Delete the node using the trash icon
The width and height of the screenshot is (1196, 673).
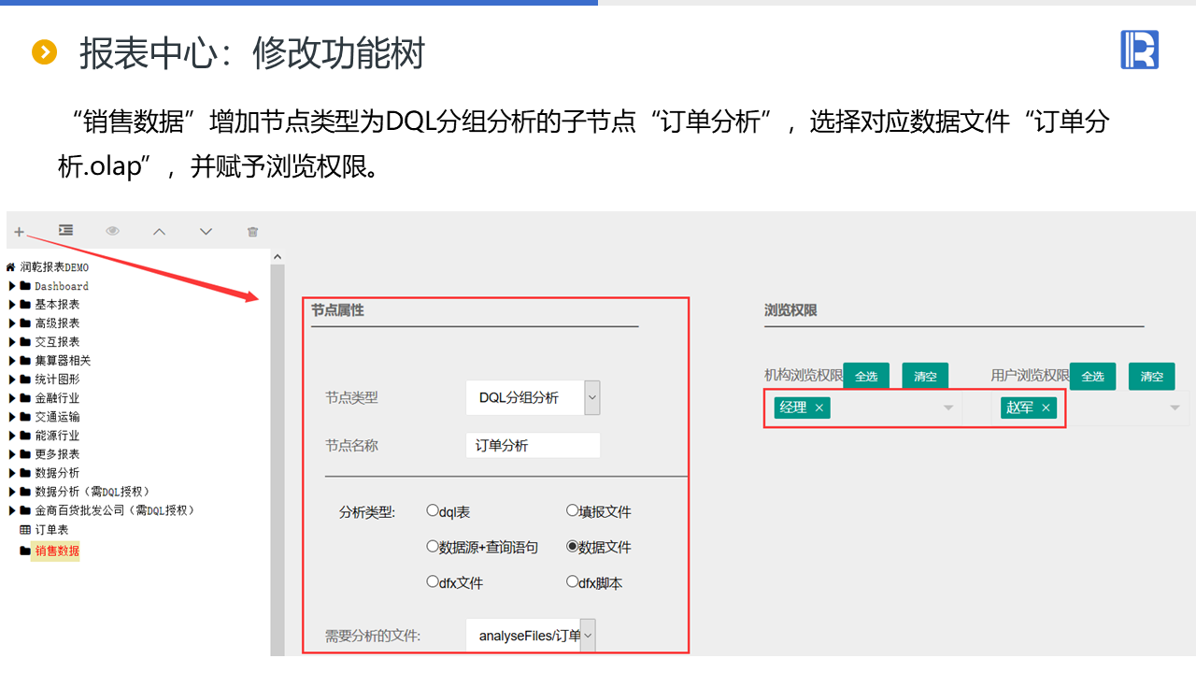(252, 232)
